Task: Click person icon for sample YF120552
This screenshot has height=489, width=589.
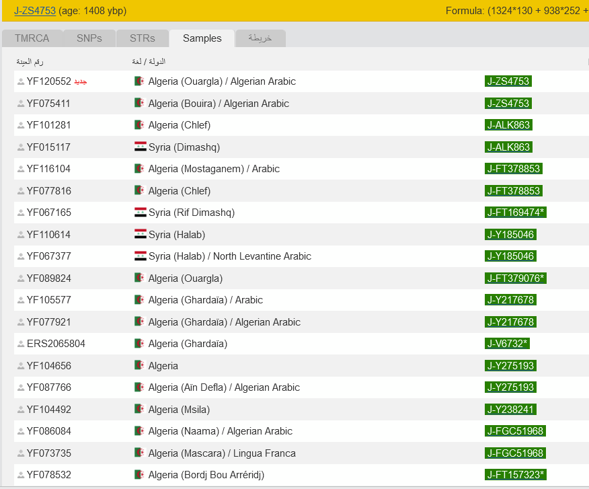Action: tap(21, 81)
